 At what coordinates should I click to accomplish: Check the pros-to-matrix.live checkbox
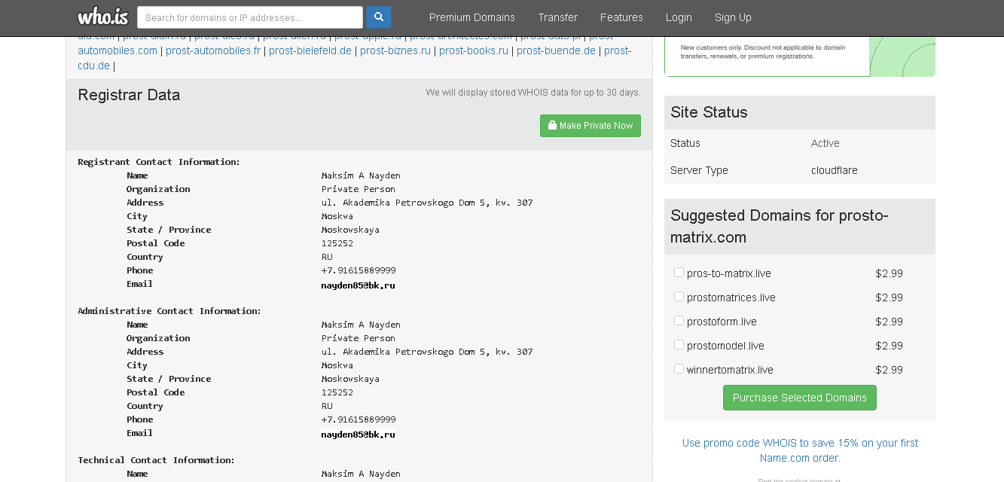(x=679, y=273)
